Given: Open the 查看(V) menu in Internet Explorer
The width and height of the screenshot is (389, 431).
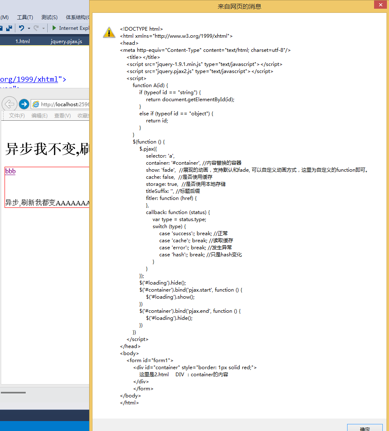Looking at the screenshot, I should 62,115.
